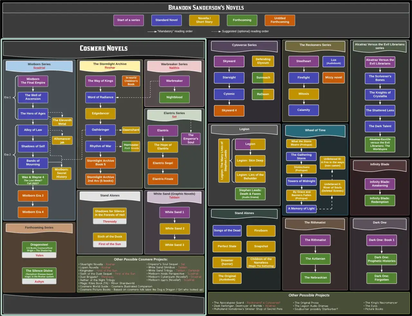Image resolution: width=412 pixels, height=316 pixels.
Task: Click the "Edgedancer" novella box
Action: tap(100, 114)
